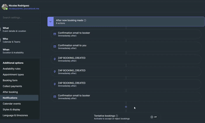Collapse the After new booking made section

point(51,21)
